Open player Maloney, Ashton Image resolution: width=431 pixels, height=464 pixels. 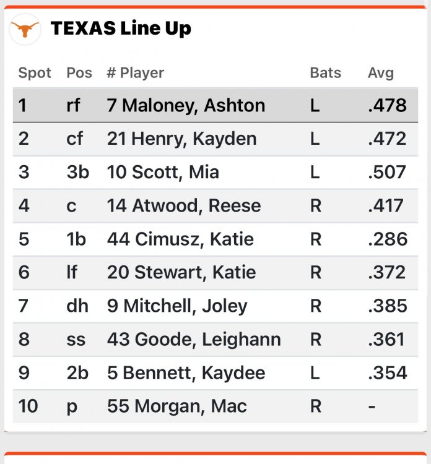186,105
